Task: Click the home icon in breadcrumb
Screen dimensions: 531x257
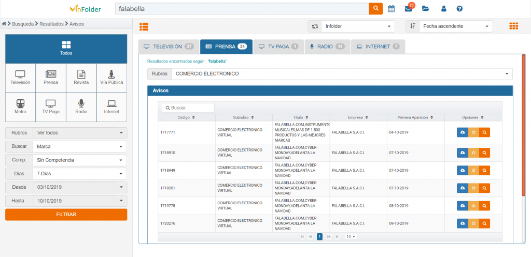Action: (4, 24)
